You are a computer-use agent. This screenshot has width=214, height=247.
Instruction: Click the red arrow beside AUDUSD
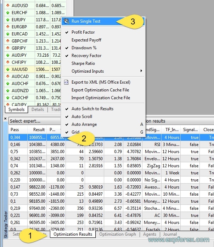point(8,6)
